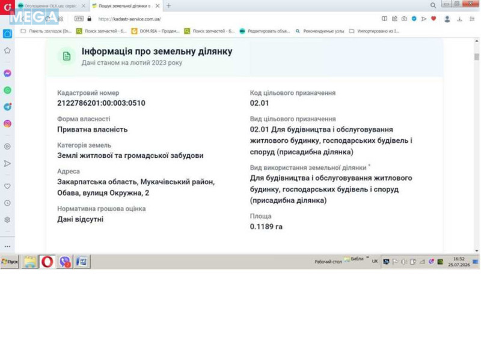The image size is (481, 359).
Task: Click the purpose code '02.01' value
Action: click(x=259, y=103)
